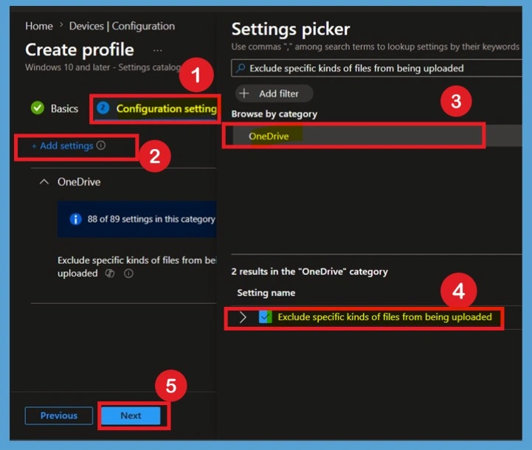Click the Home breadcrumb link

tap(38, 26)
